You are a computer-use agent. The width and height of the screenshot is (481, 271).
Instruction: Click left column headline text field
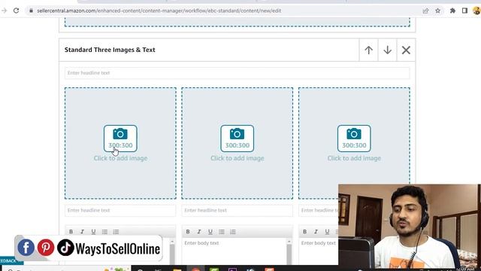[x=120, y=211]
